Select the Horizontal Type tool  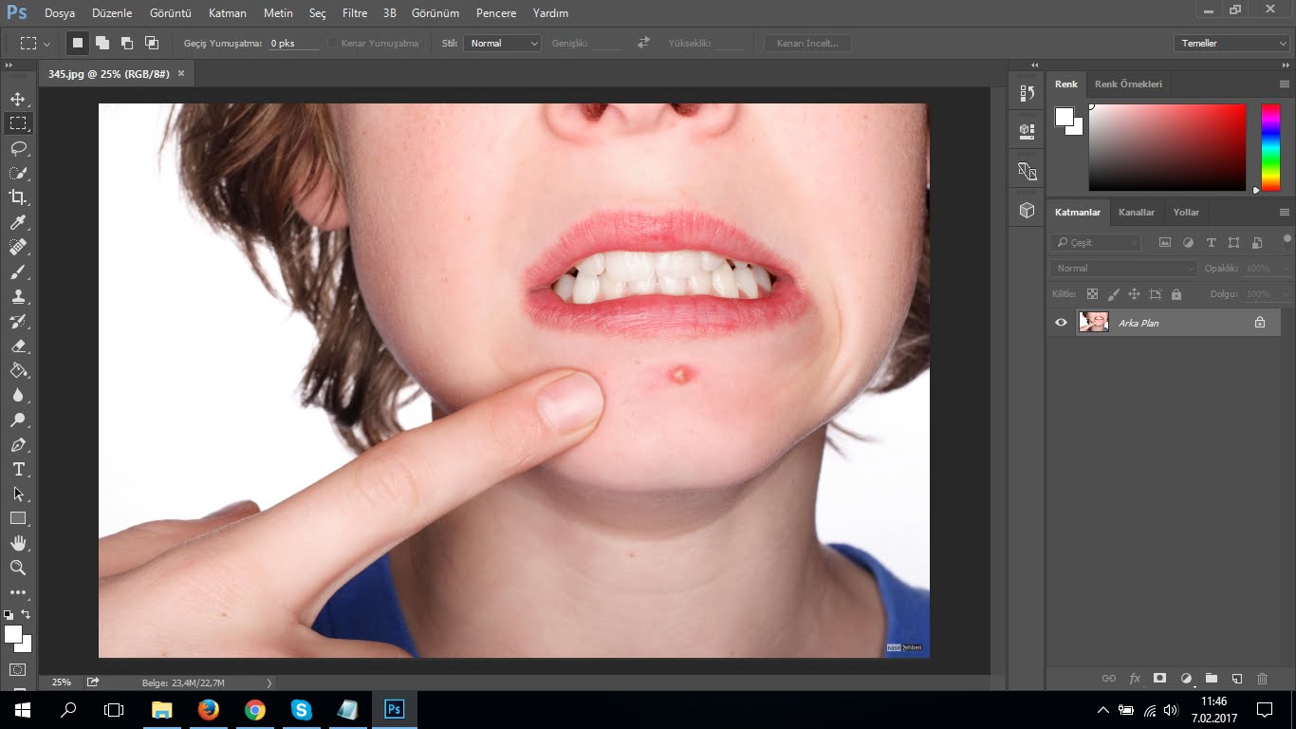[x=21, y=469]
